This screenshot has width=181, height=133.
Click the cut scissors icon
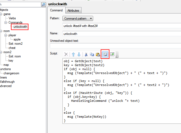pos(86,54)
